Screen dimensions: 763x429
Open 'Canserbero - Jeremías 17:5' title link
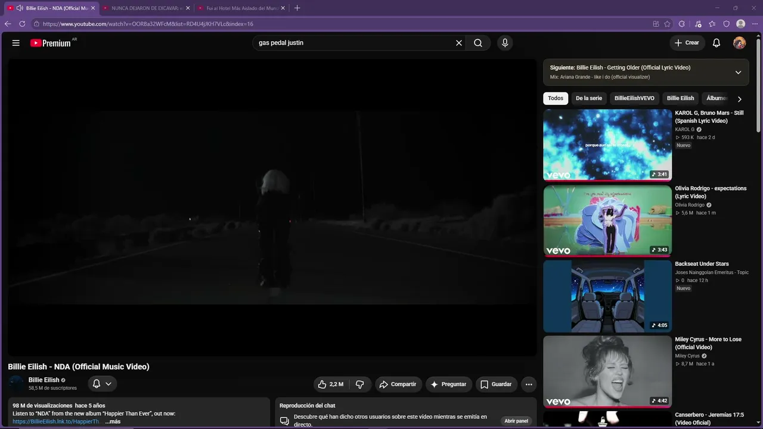point(709,419)
